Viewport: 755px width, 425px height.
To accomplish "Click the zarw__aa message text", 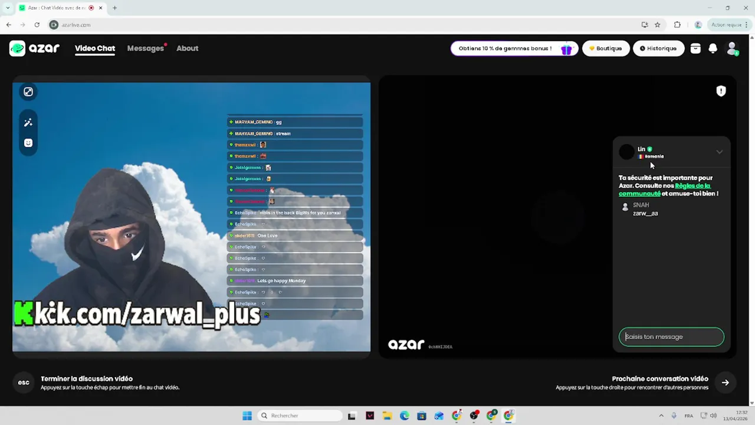I will coord(645,213).
